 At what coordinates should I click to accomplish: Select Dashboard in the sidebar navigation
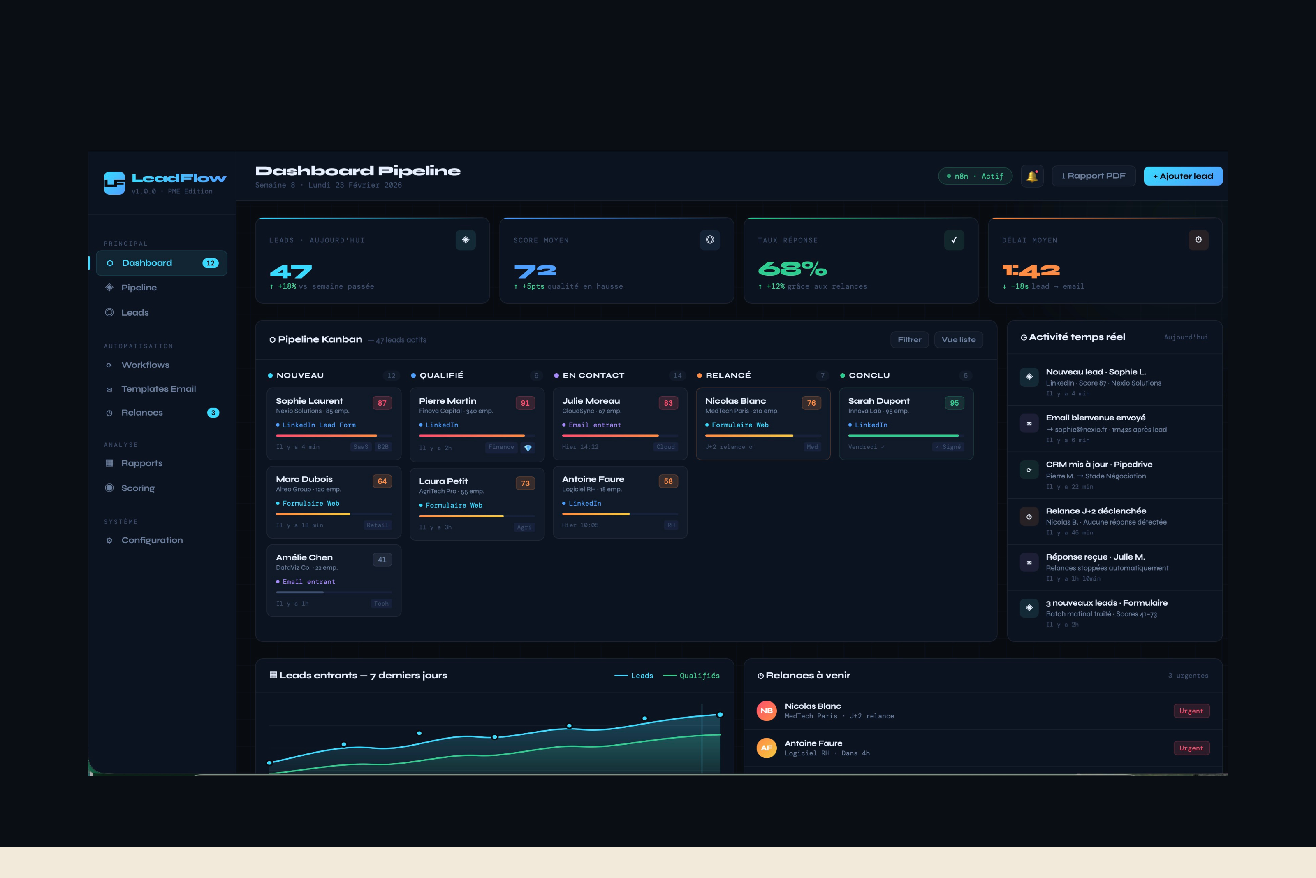click(x=146, y=262)
